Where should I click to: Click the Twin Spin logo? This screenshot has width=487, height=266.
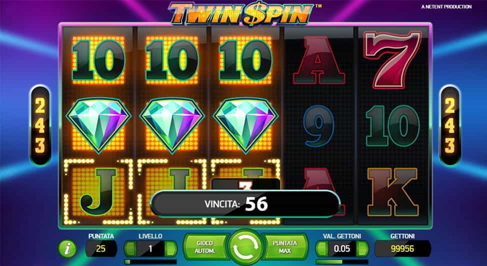tap(240, 13)
